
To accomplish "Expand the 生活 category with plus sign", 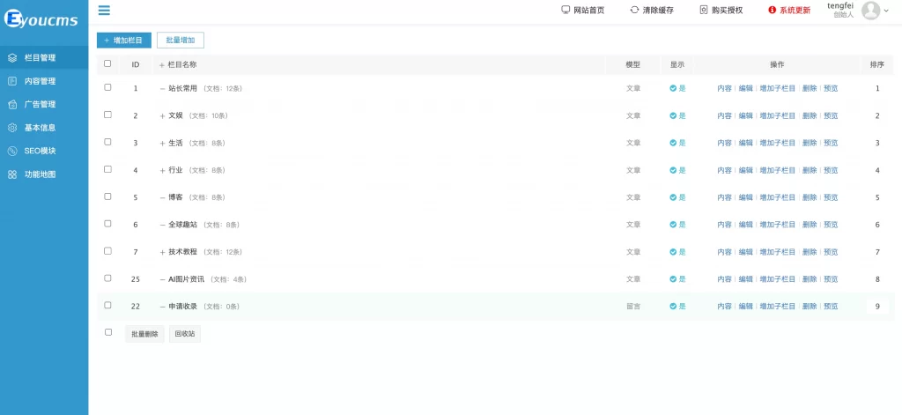I will pos(162,143).
